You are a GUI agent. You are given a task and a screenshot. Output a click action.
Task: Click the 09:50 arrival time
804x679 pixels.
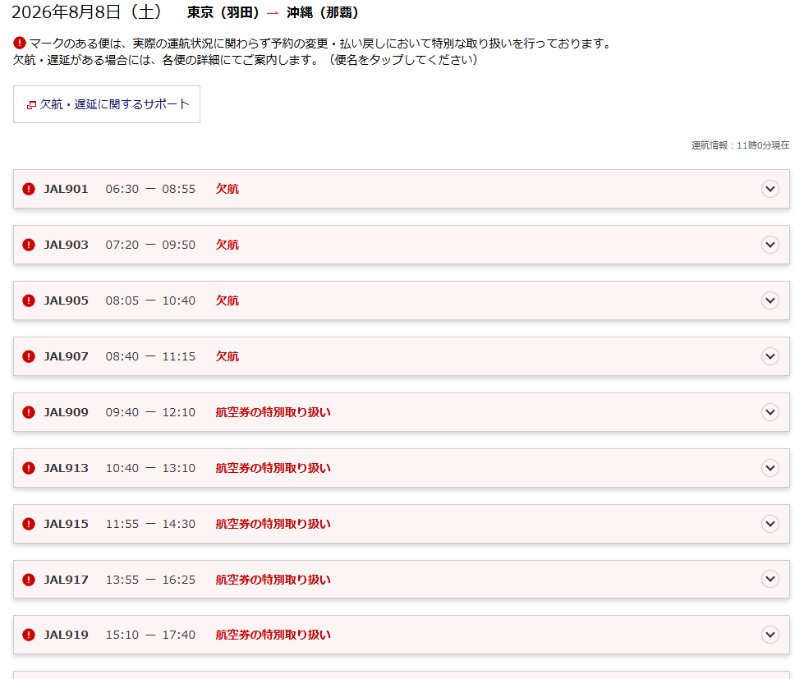click(178, 245)
